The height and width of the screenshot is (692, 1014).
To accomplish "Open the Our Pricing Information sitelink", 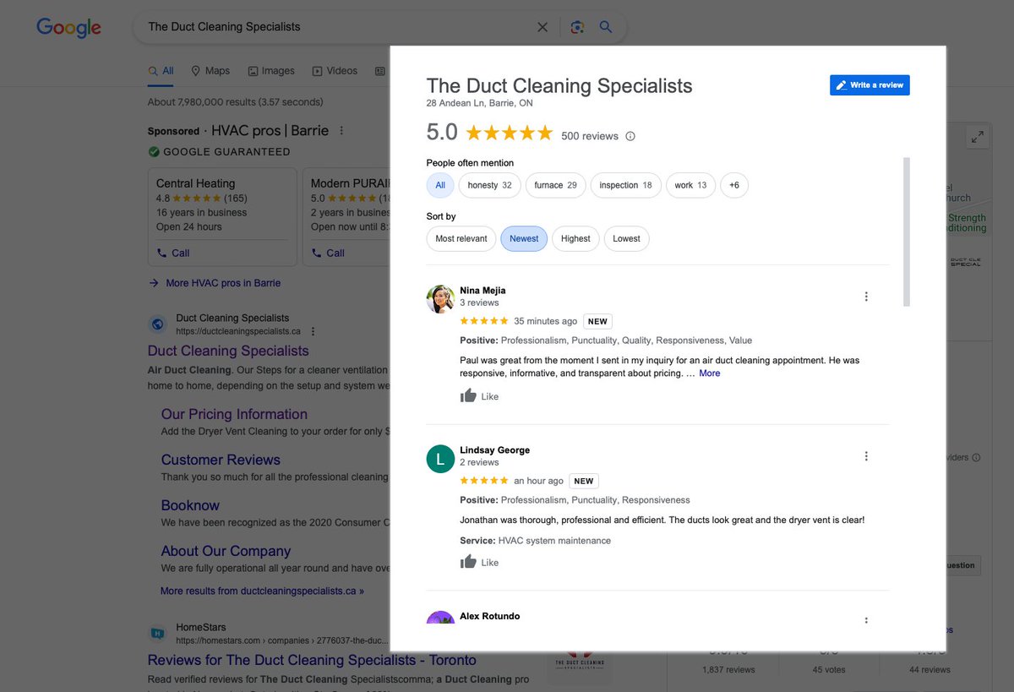I will 234,414.
